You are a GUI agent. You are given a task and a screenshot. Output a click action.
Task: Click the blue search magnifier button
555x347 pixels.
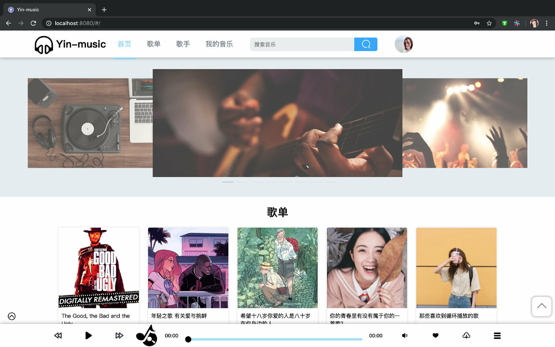[365, 44]
